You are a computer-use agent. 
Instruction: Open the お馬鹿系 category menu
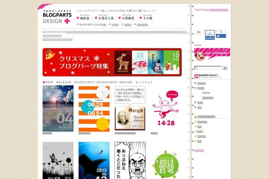[x=126, y=17]
